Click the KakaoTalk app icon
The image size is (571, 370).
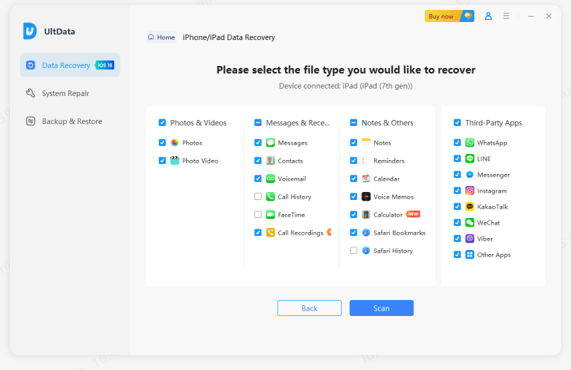click(x=470, y=207)
